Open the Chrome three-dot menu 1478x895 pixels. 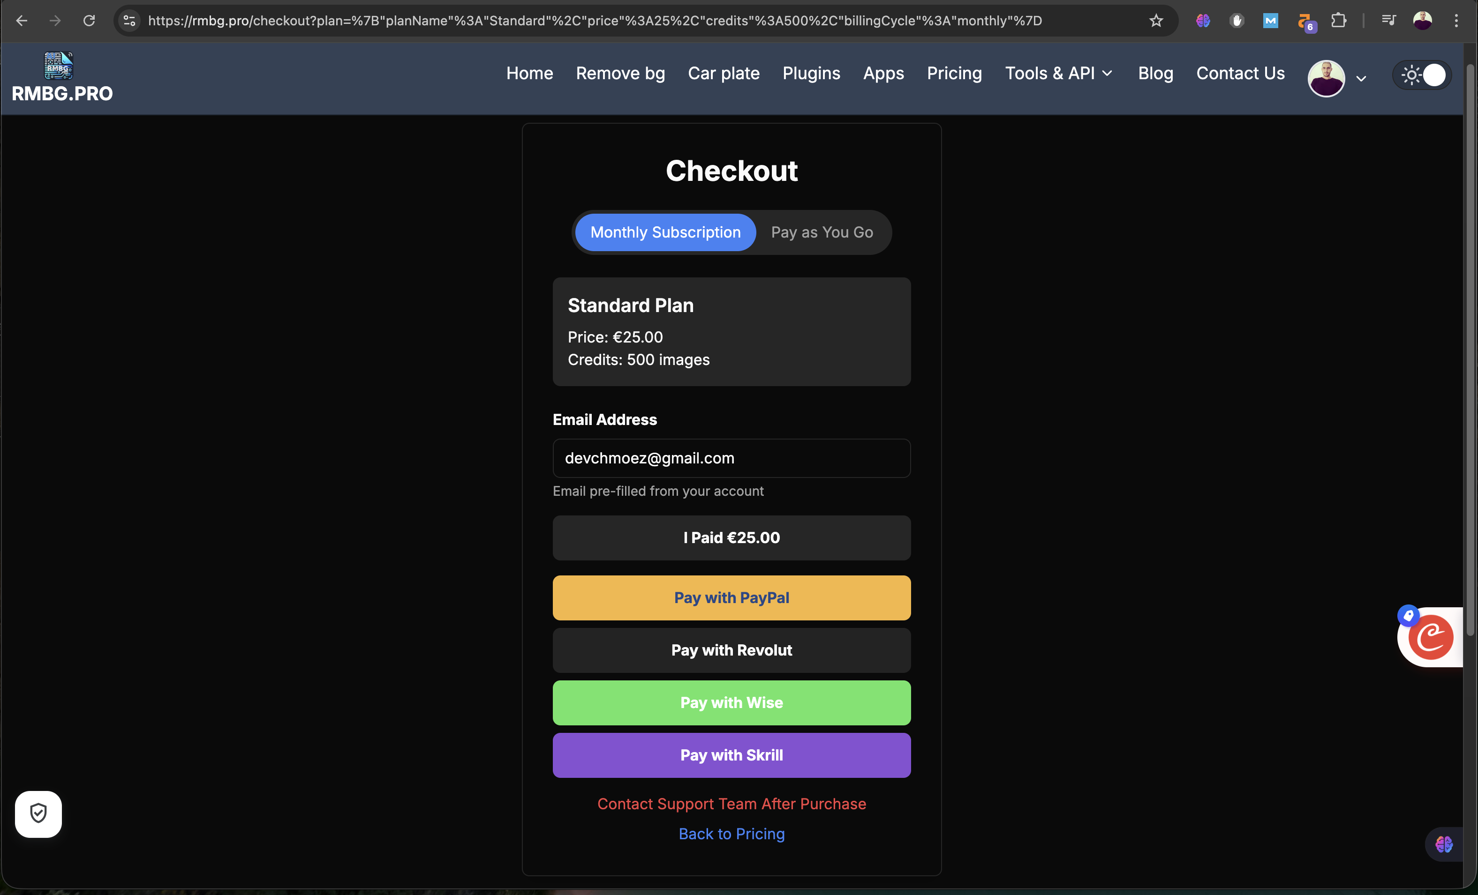click(x=1456, y=20)
